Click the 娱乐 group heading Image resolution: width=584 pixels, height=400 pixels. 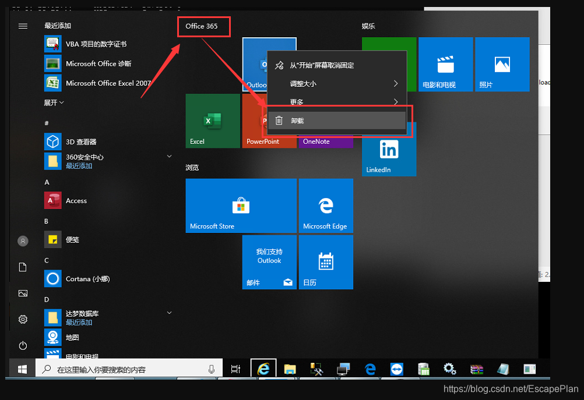pyautogui.click(x=368, y=26)
